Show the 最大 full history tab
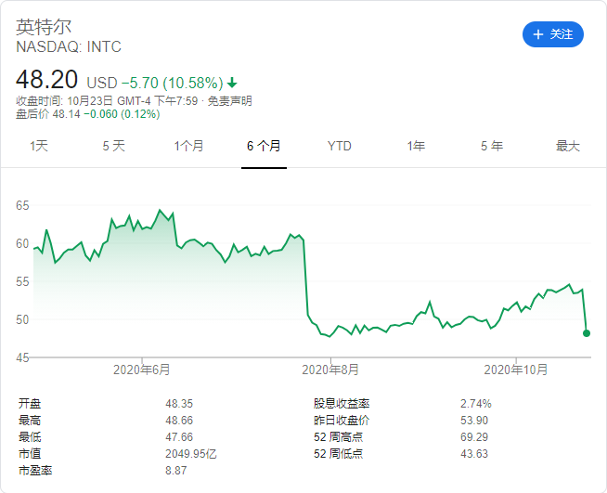Viewport: 607px width, 493px height. pyautogui.click(x=567, y=146)
